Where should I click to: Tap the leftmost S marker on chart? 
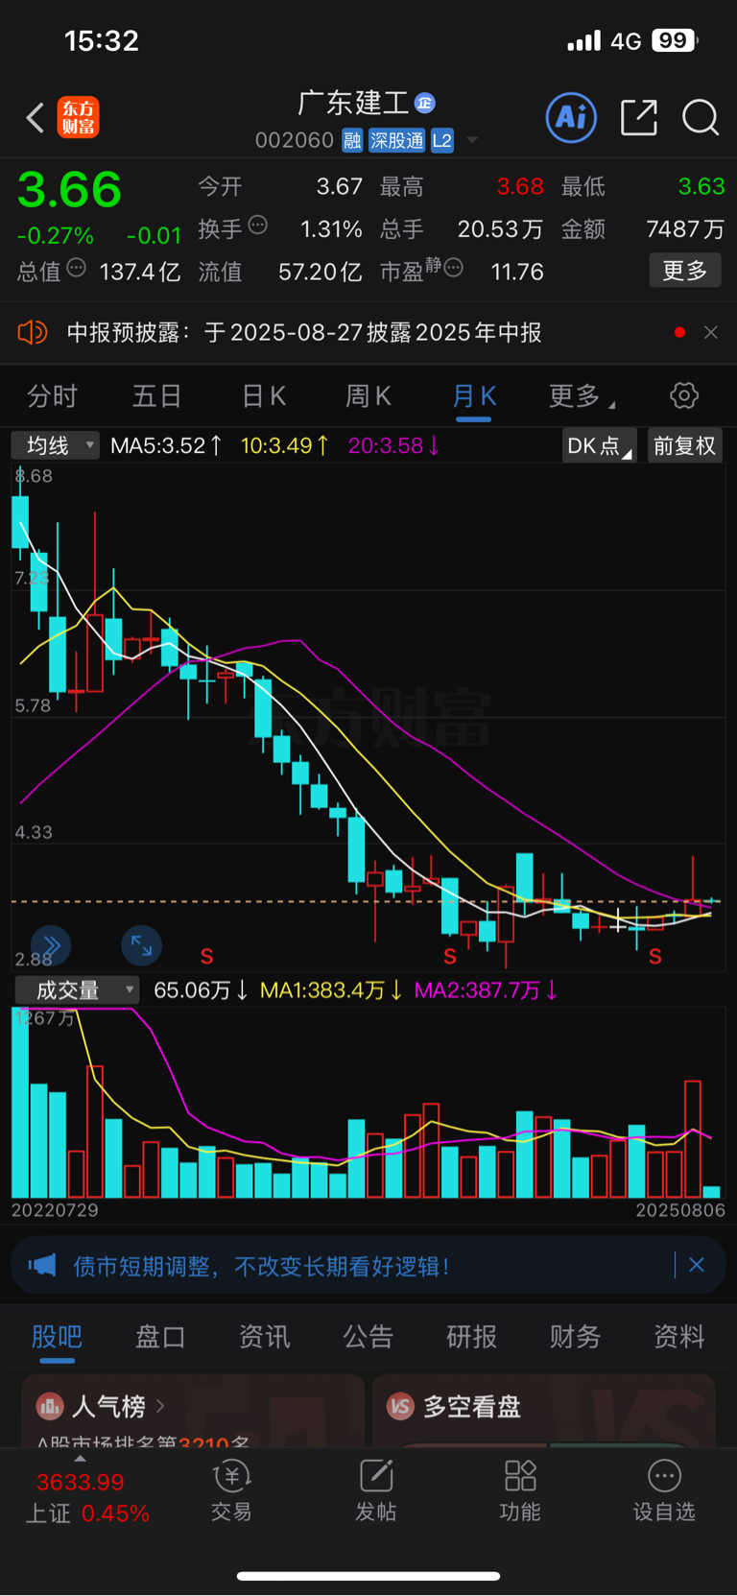point(206,956)
